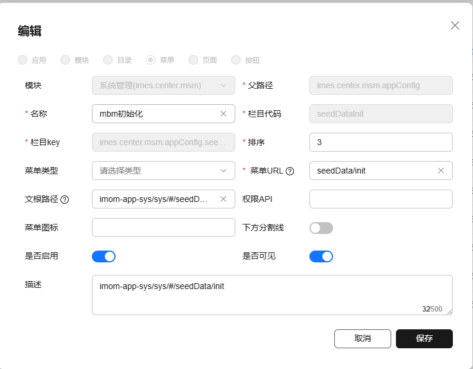Image resolution: width=473 pixels, height=369 pixels.
Task: Click the empty 菜单图标 input field
Action: 164,227
